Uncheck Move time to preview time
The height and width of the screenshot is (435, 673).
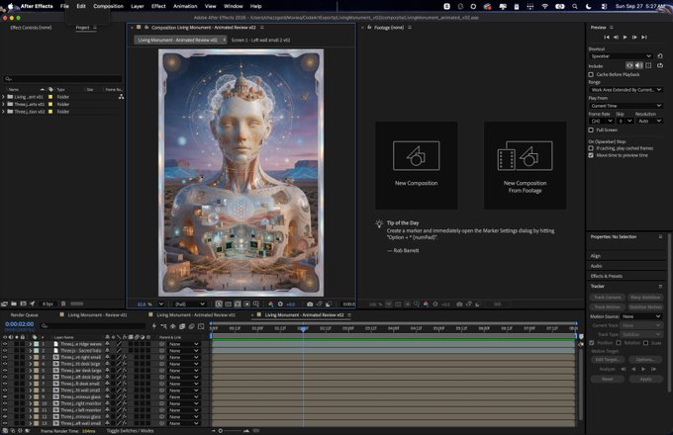click(591, 155)
